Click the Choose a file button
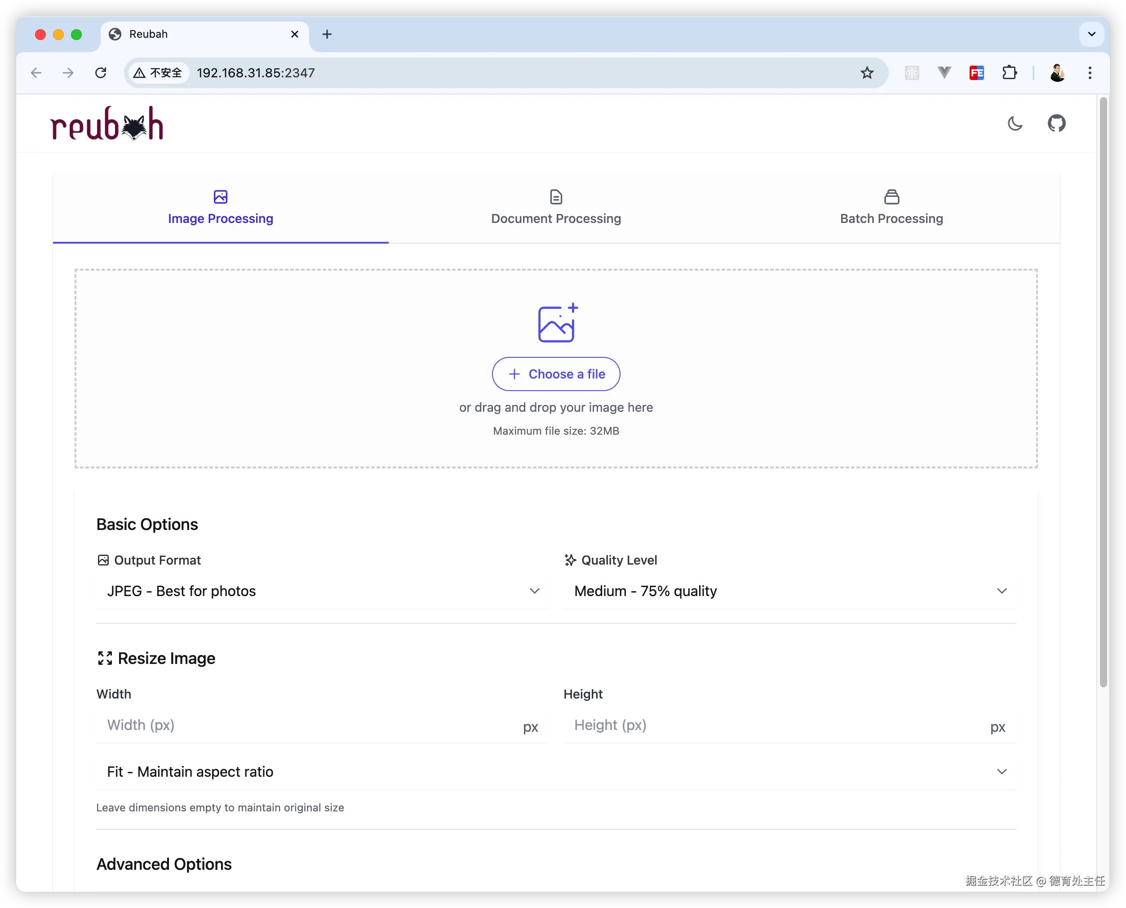Viewport: 1126px width, 908px height. (556, 374)
